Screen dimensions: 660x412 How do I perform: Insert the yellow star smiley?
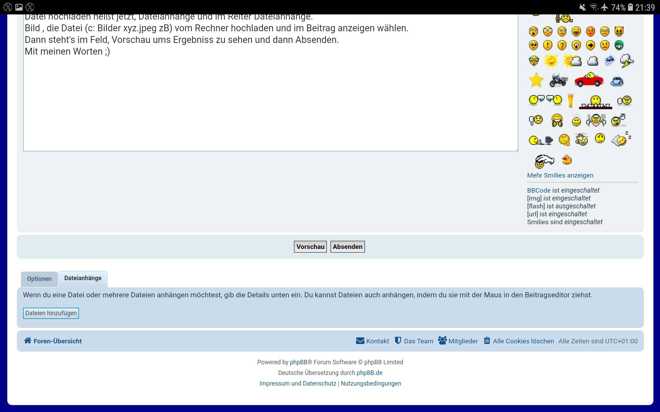point(536,80)
